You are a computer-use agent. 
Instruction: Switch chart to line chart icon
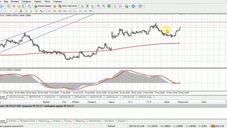coord(93,6)
